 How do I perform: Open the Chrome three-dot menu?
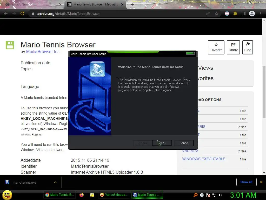pos(260,14)
